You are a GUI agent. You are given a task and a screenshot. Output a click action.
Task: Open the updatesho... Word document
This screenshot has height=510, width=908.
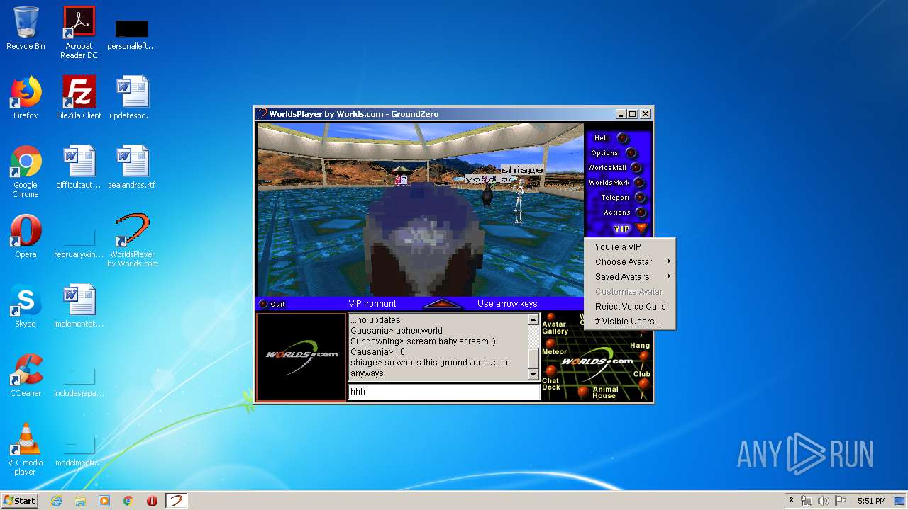(x=132, y=98)
